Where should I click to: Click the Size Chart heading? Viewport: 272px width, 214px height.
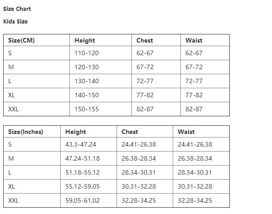[x=17, y=9]
